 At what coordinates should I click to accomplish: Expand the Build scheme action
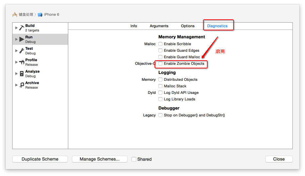(x=16, y=28)
